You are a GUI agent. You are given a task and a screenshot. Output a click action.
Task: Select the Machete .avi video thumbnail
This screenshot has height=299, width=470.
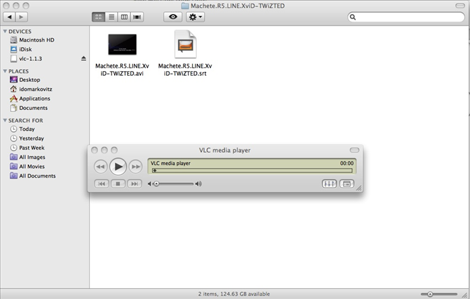122,44
